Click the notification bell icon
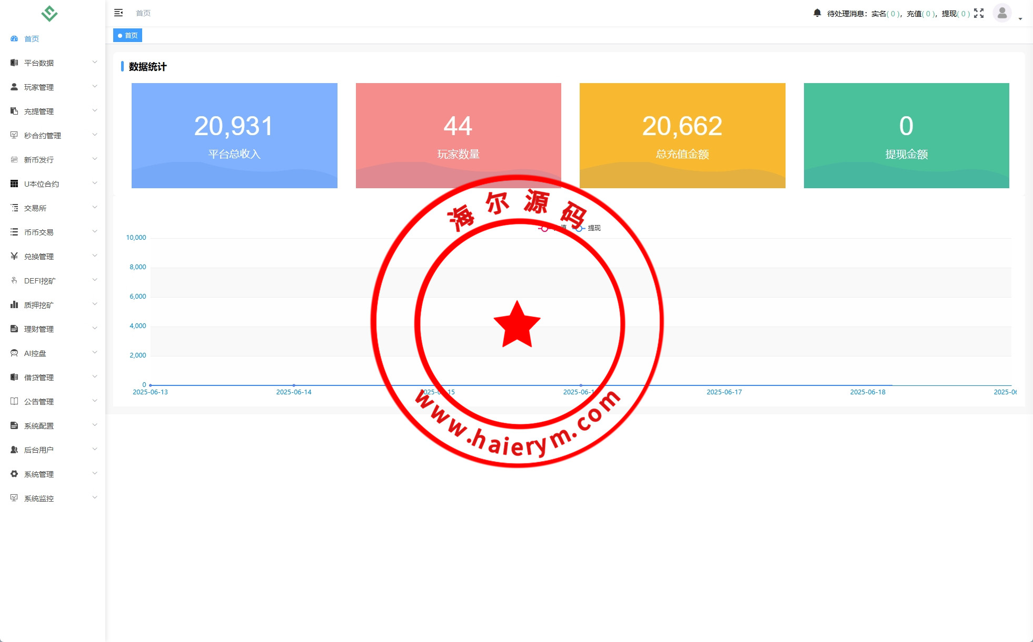The height and width of the screenshot is (642, 1033). click(x=817, y=13)
